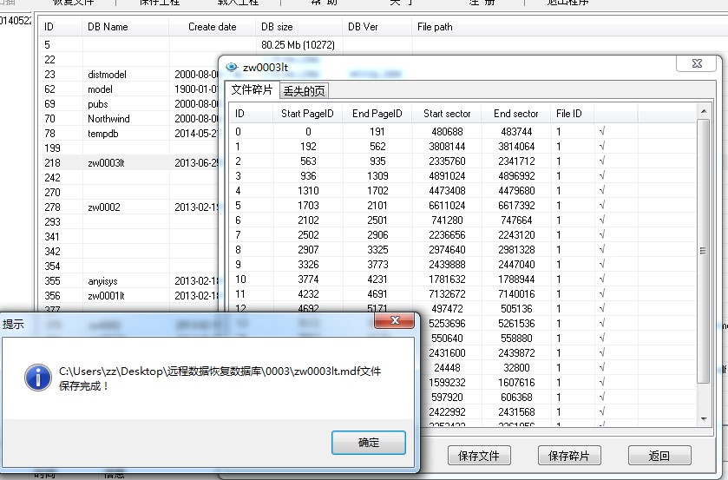
Task: Confirm the message with 确定 button
Action: pyautogui.click(x=369, y=443)
